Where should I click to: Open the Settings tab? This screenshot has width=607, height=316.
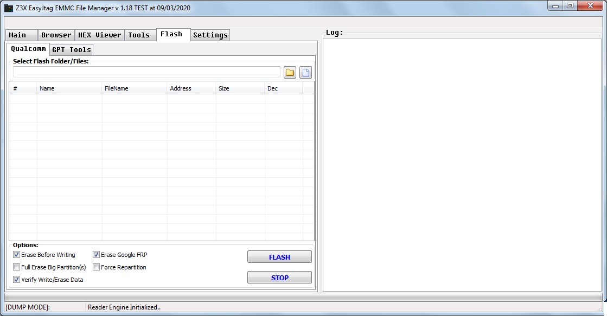click(210, 35)
